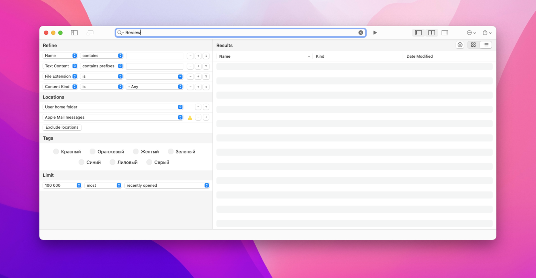Add location after User home folder

pyautogui.click(x=206, y=107)
